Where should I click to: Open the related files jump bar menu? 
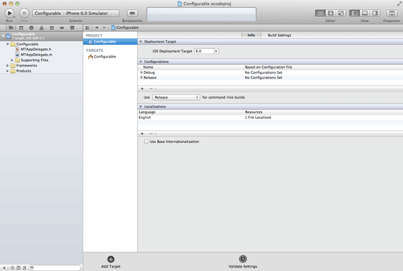point(87,28)
